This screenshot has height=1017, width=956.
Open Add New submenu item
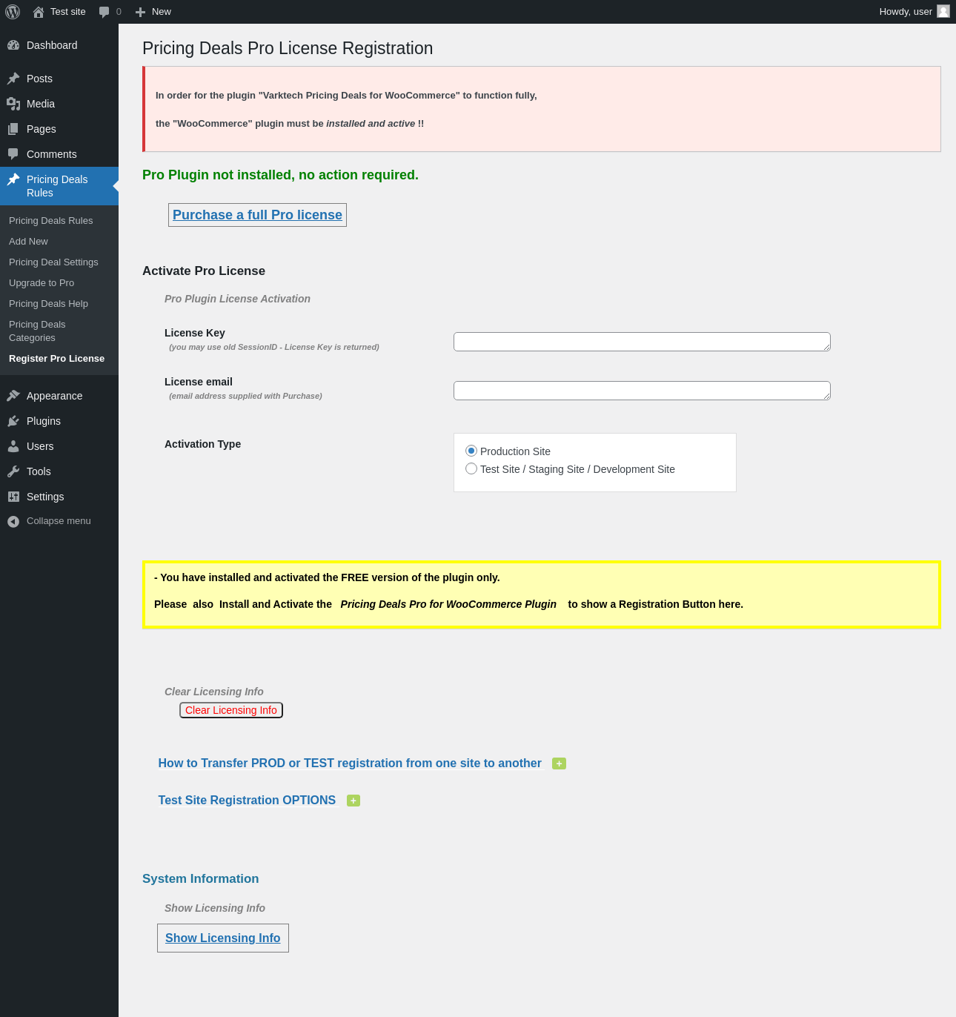(28, 242)
